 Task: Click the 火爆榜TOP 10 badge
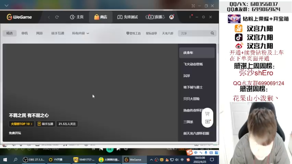pyautogui.click(x=22, y=124)
